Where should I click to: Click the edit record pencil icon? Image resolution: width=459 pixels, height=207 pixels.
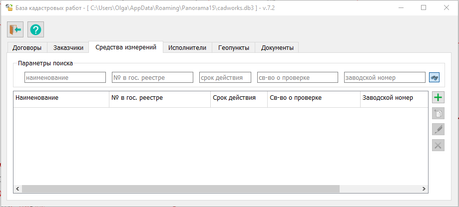pos(438,129)
